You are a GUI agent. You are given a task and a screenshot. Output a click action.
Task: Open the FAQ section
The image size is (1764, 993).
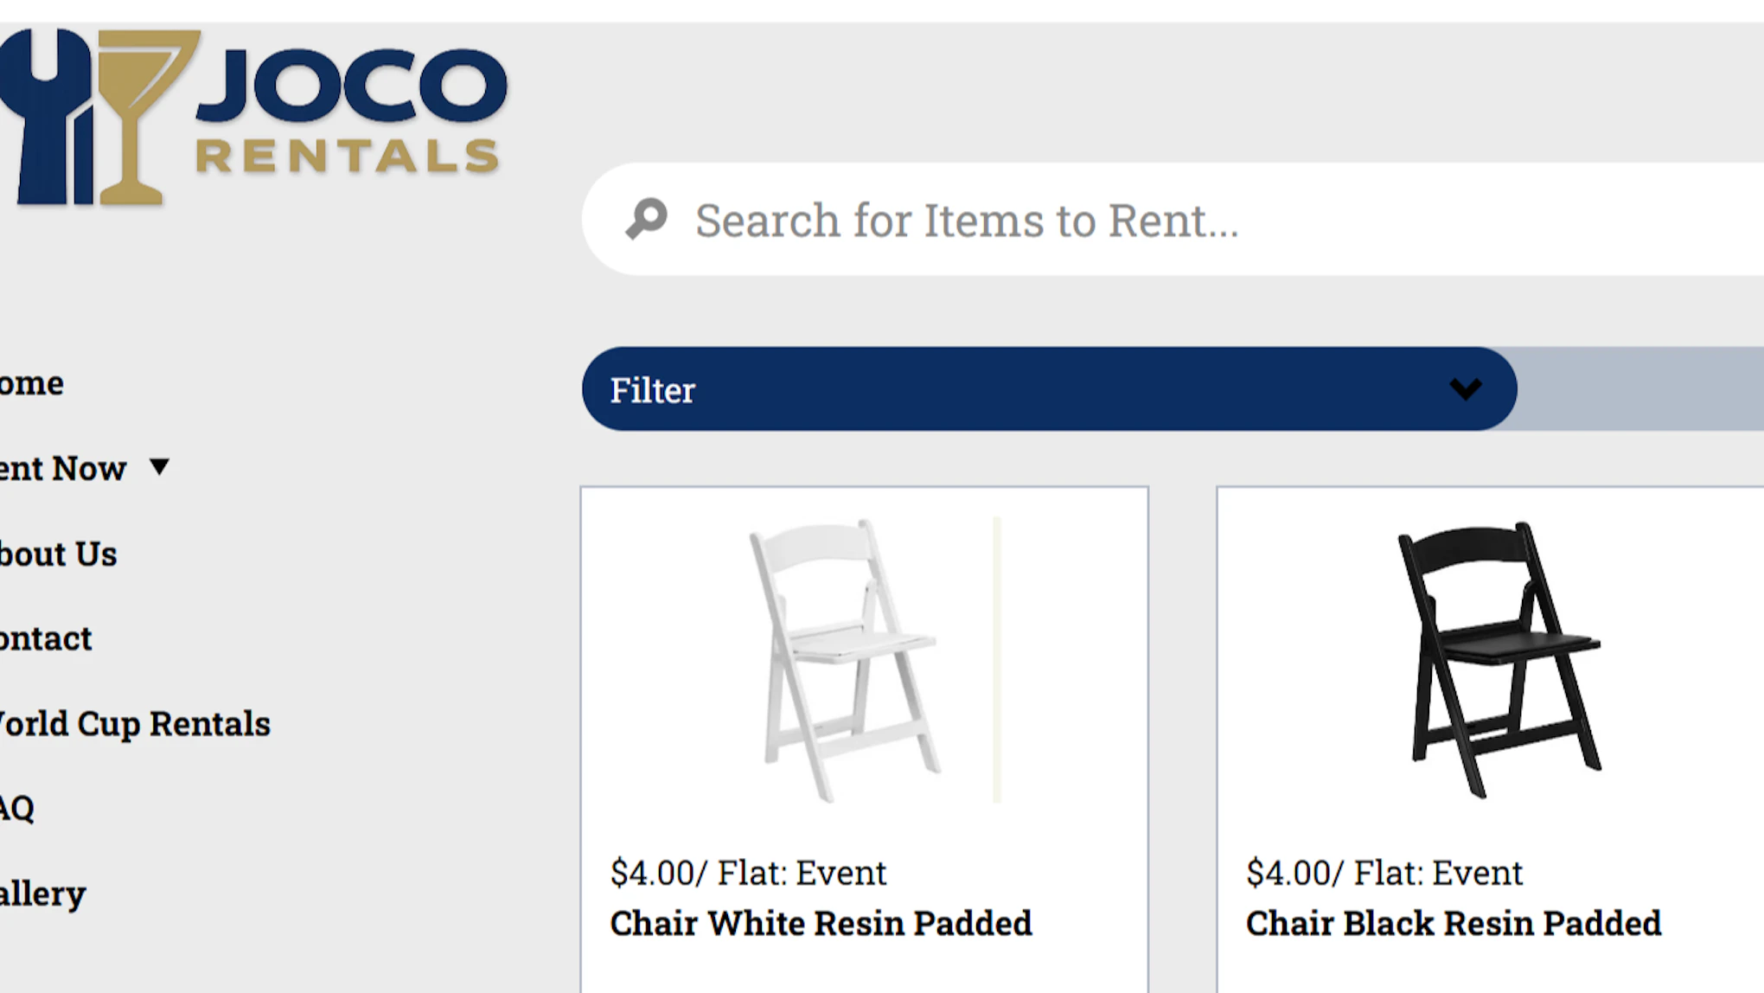(17, 809)
